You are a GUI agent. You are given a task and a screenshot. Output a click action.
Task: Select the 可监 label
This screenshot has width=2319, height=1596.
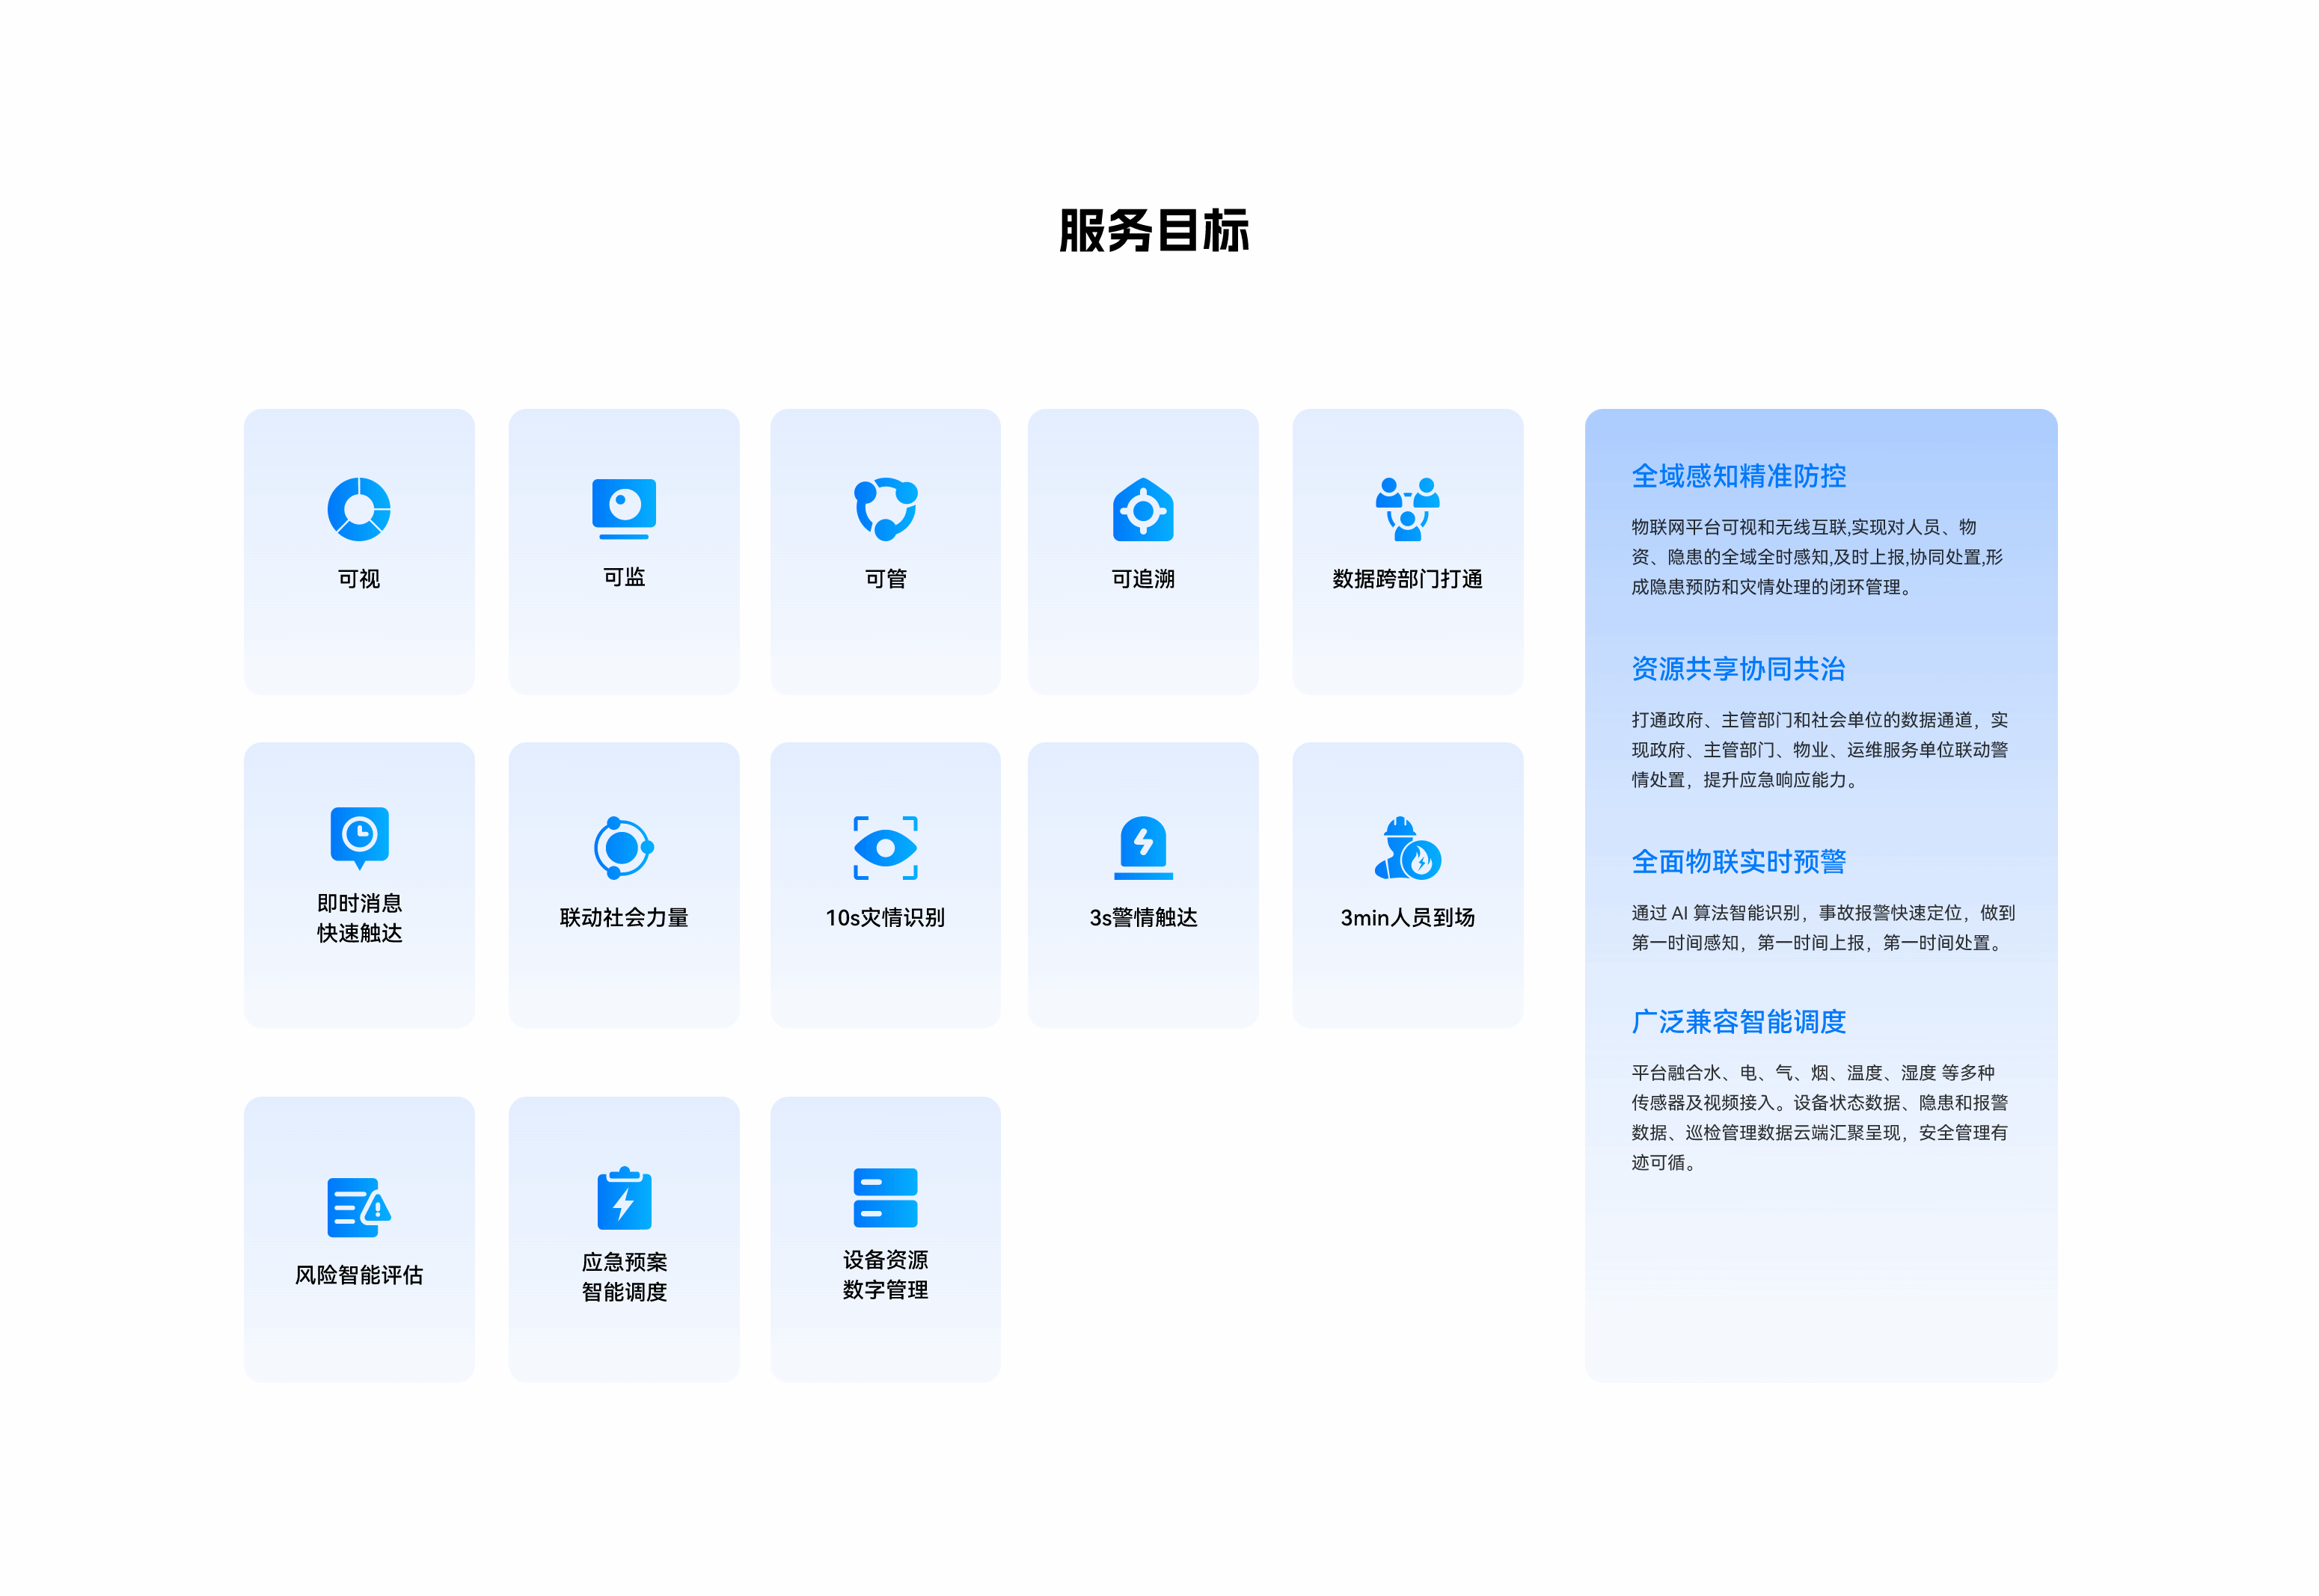pos(625,577)
